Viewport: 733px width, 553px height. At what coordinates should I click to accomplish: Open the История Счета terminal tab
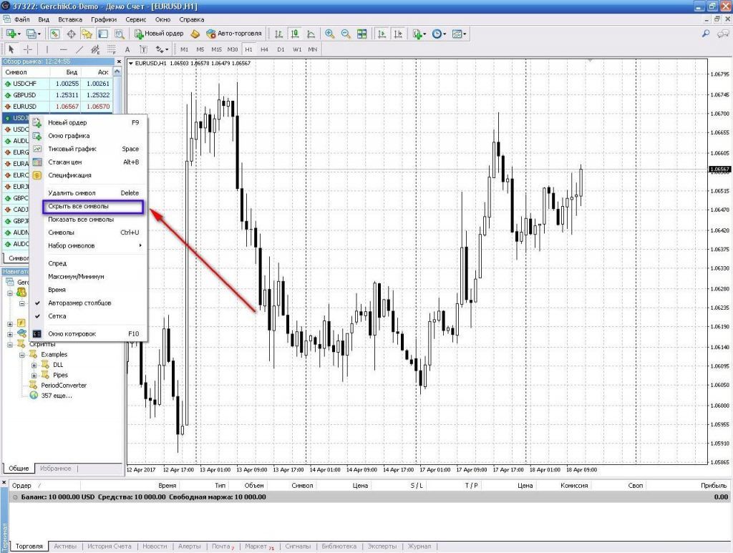[110, 547]
